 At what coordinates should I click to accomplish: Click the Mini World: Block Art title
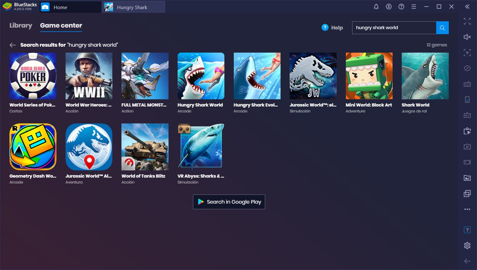click(x=369, y=105)
